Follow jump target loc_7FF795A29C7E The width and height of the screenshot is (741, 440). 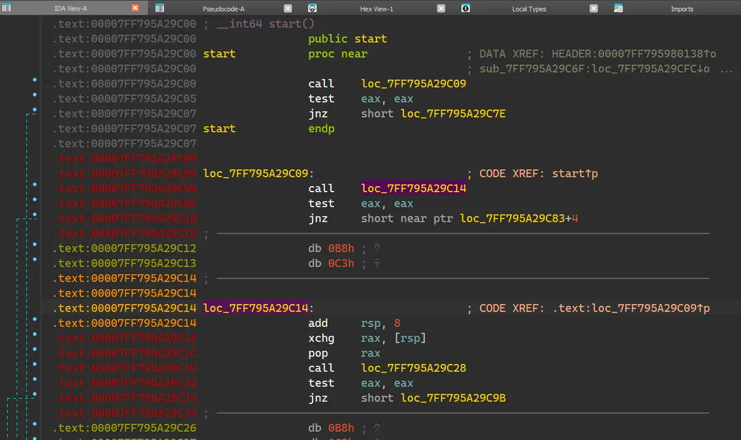(x=453, y=114)
